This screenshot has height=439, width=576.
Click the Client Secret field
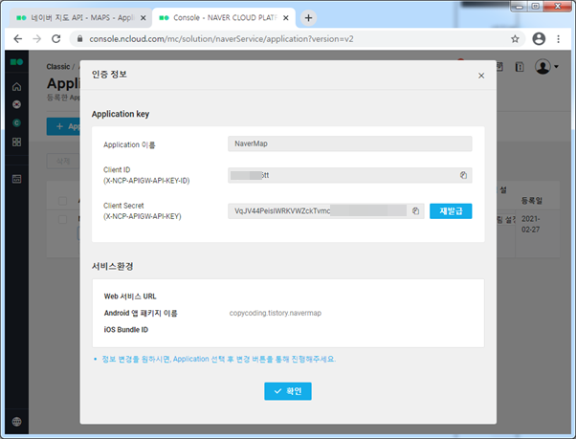tap(326, 211)
